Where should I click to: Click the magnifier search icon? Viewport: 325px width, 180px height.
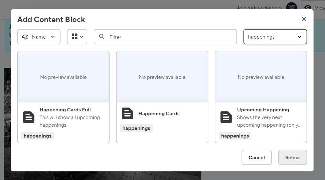click(x=102, y=37)
